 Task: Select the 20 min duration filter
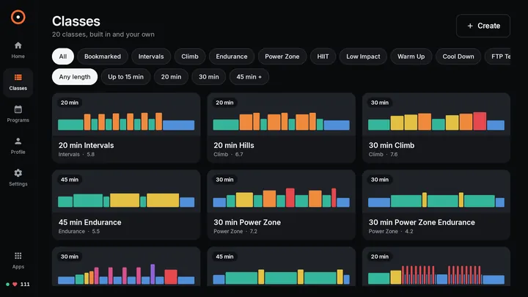(171, 77)
